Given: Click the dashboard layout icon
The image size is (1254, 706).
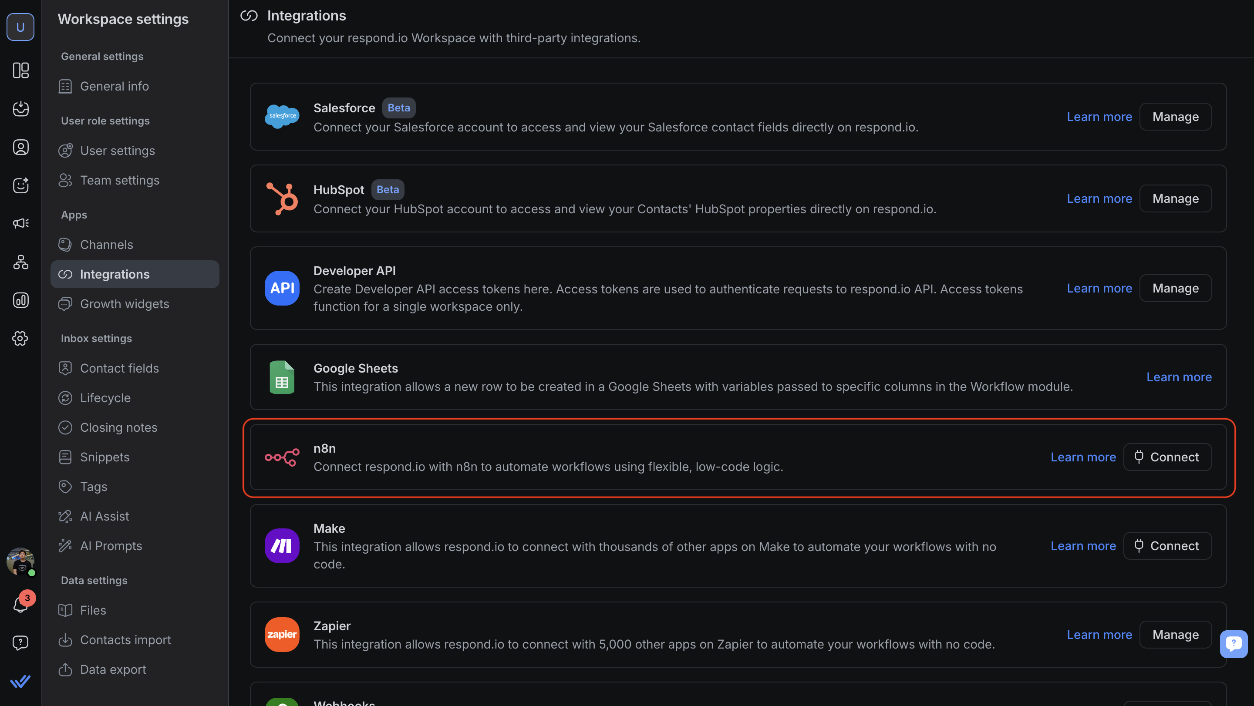Looking at the screenshot, I should (x=20, y=70).
